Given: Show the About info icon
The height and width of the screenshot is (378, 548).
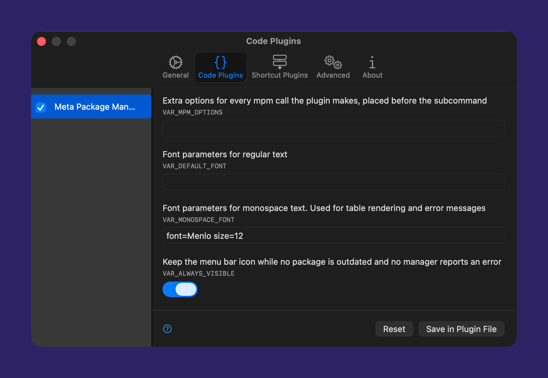Looking at the screenshot, I should (x=372, y=62).
